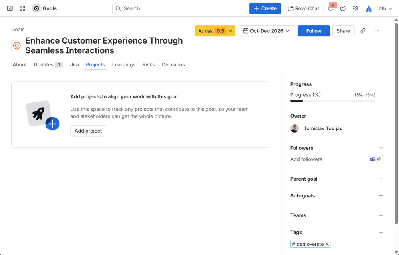
Task: Open the Oct-Dec 2026 date dropdown
Action: click(x=266, y=31)
